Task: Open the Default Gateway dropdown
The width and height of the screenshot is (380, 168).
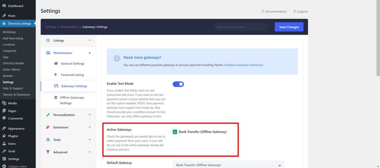Action: tap(228, 165)
